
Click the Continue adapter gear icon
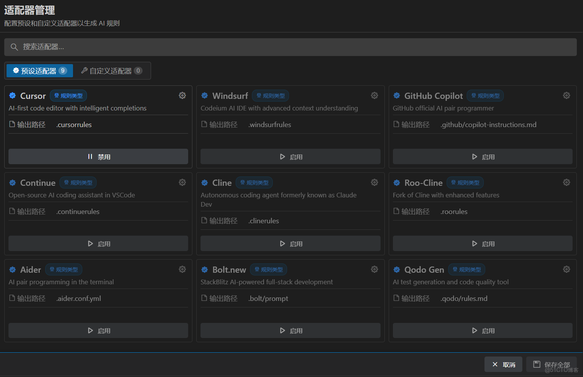coord(182,182)
